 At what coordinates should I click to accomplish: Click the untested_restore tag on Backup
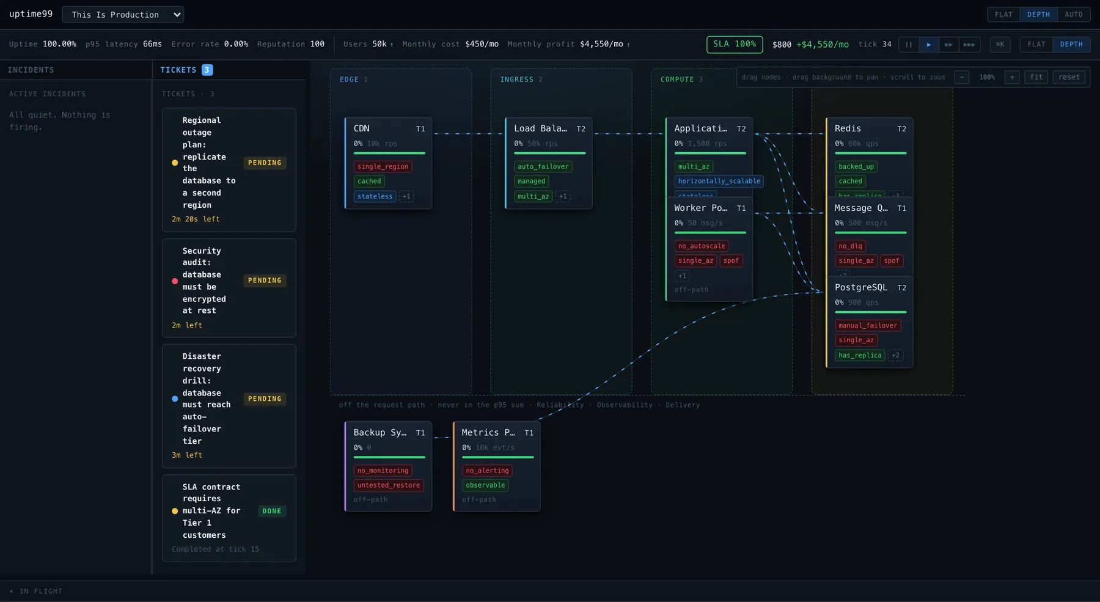pyautogui.click(x=389, y=485)
